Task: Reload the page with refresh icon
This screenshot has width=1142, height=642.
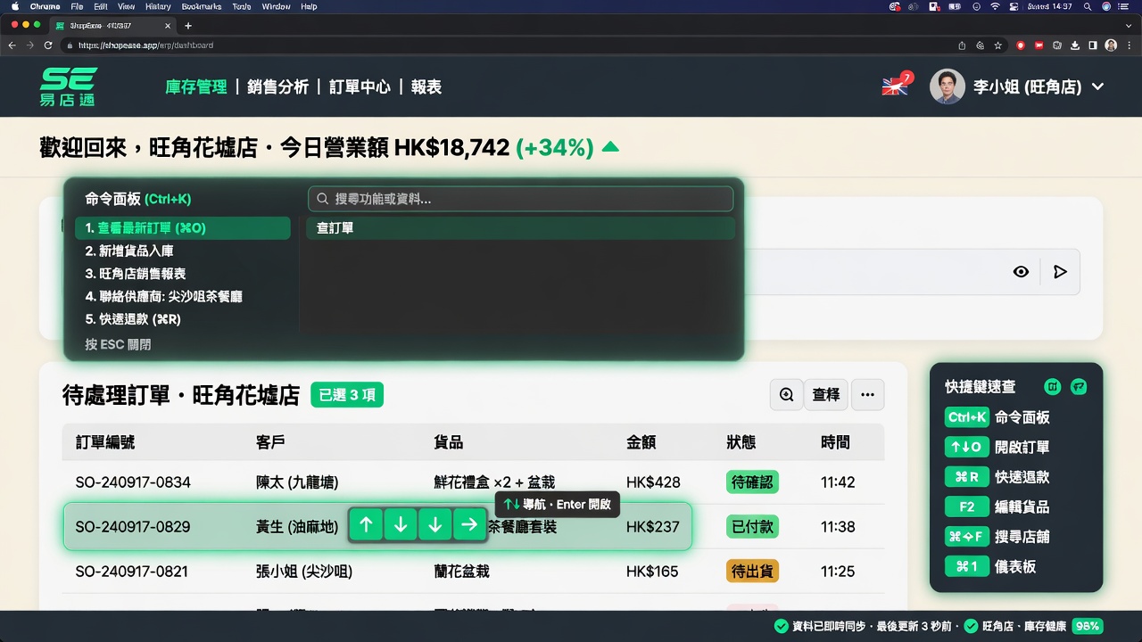Action: (48, 45)
